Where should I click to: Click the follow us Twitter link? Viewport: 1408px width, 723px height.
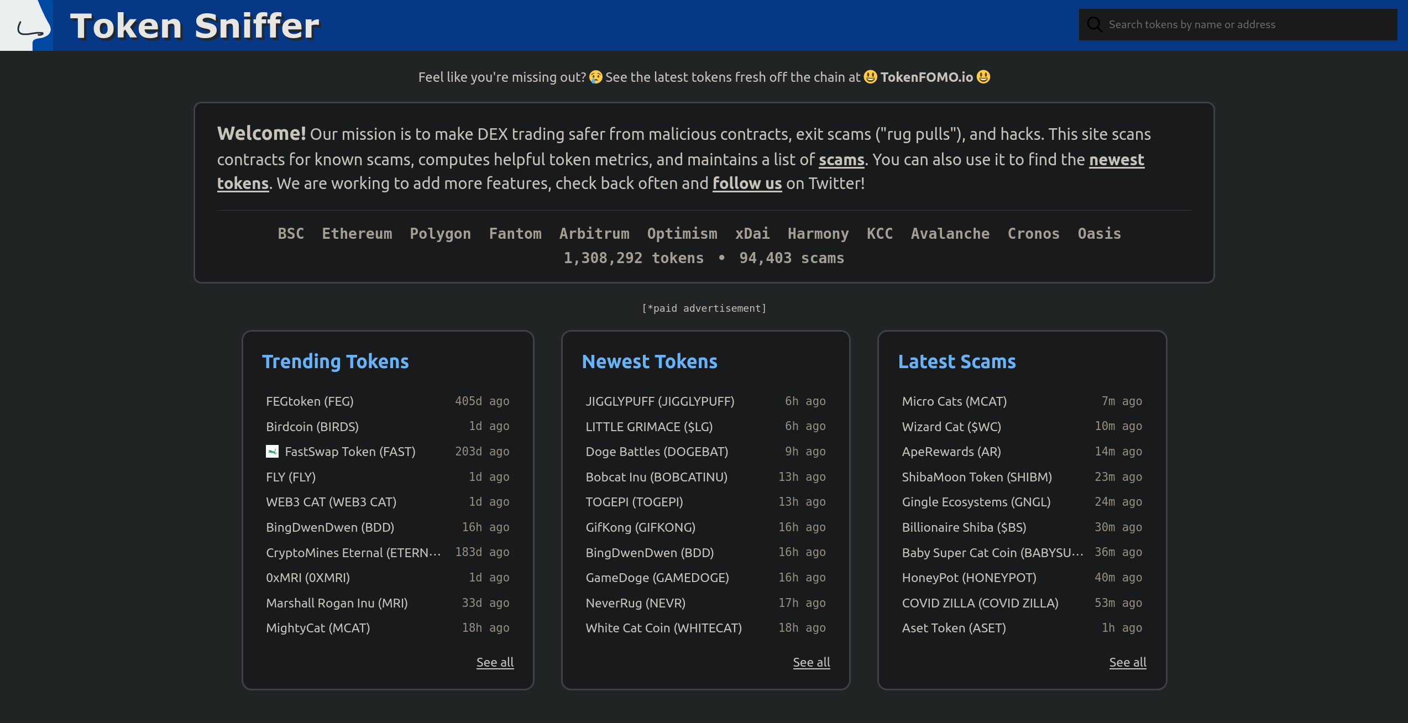pos(746,184)
